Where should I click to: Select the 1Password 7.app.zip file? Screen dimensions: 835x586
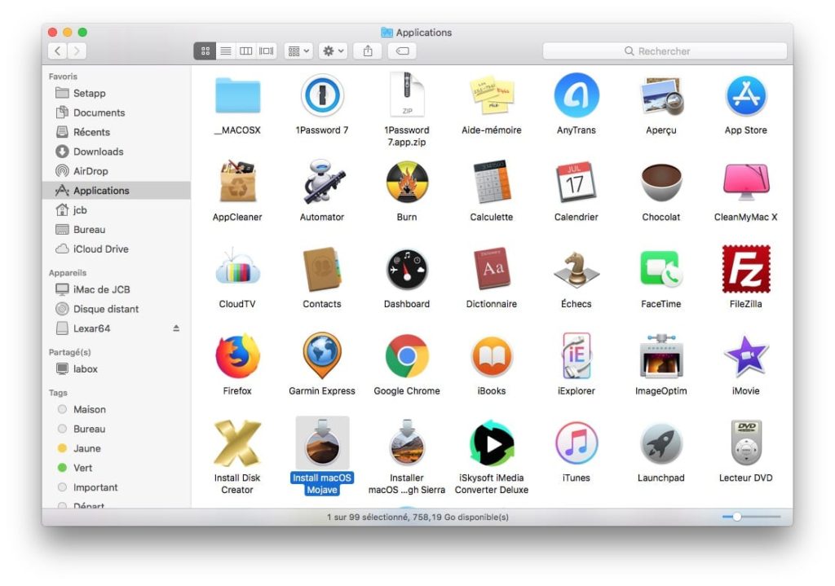coord(407,95)
